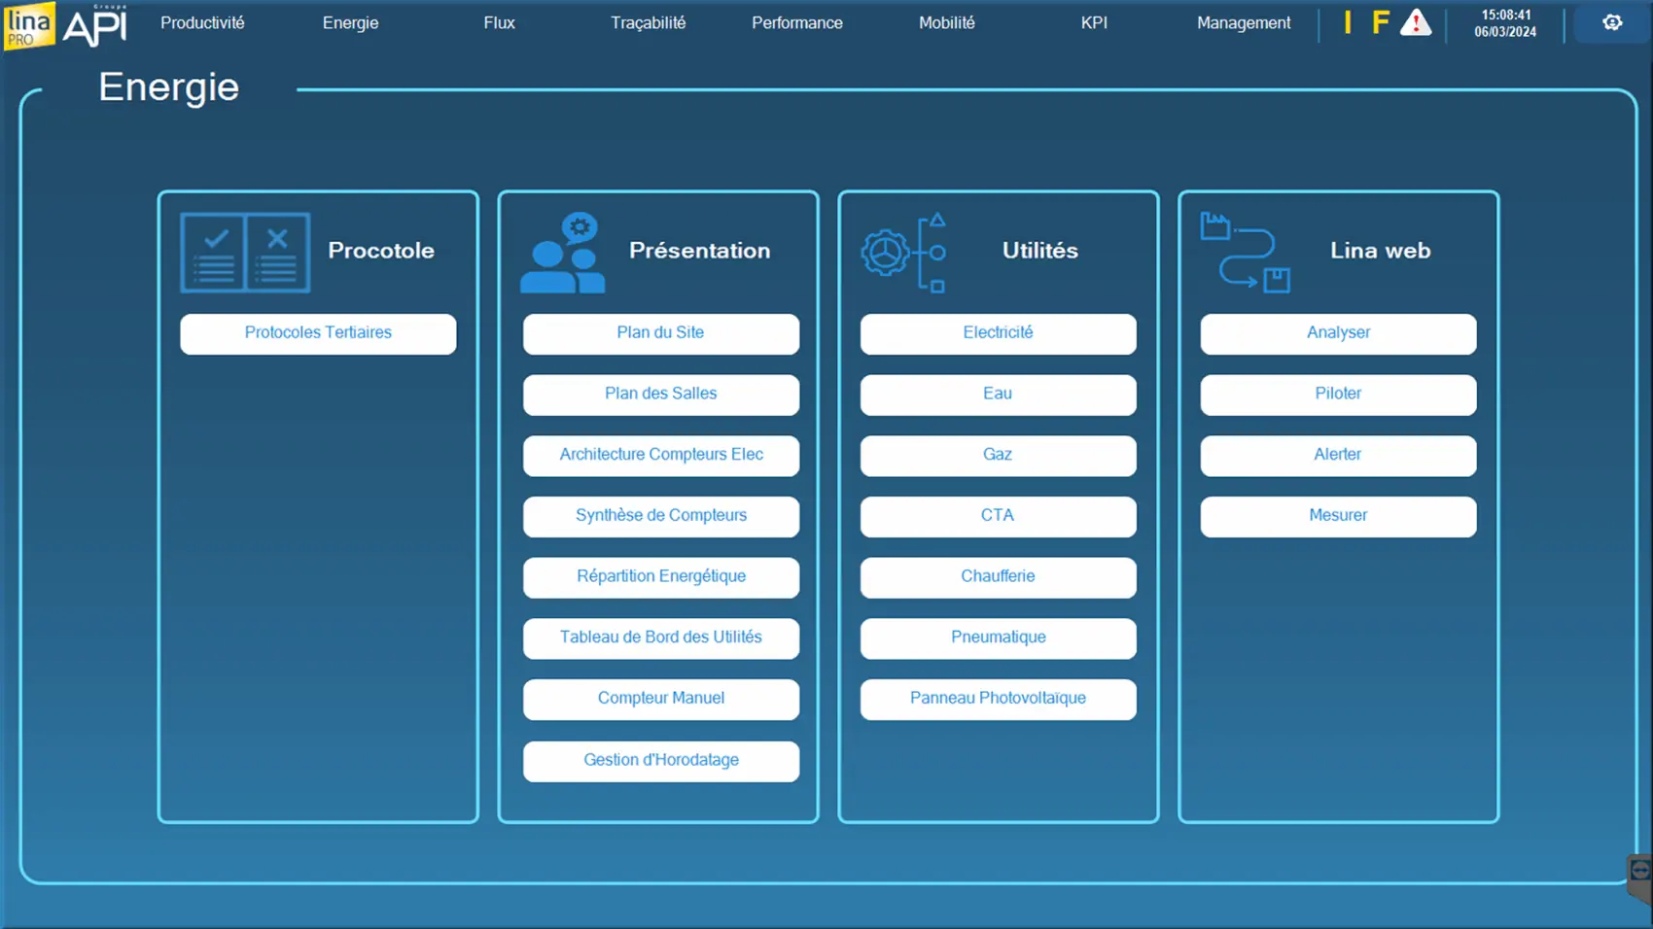The image size is (1653, 929).
Task: Click the red warning triangle alert icon
Action: pyautogui.click(x=1416, y=22)
